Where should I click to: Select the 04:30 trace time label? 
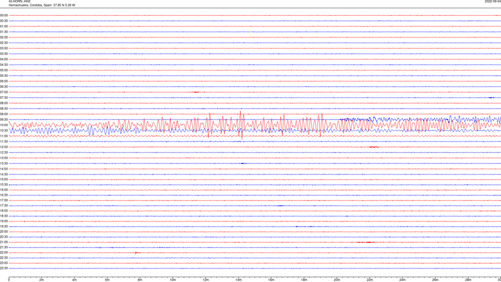(4, 65)
